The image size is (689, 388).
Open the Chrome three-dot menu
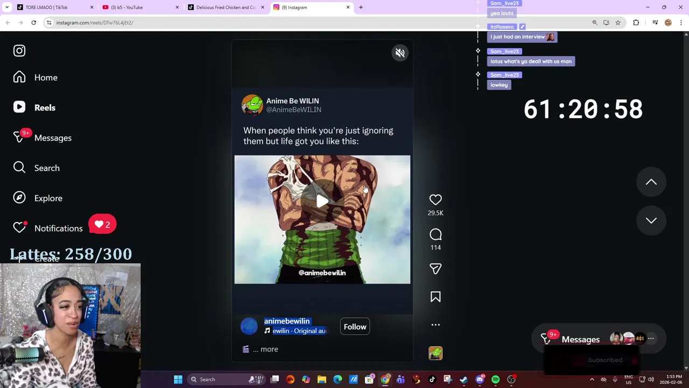pos(681,23)
